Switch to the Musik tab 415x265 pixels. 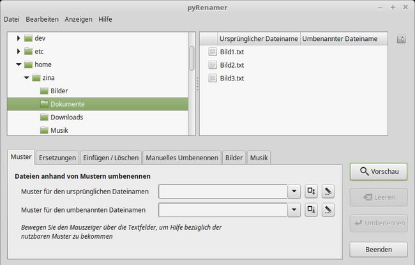pyautogui.click(x=259, y=158)
